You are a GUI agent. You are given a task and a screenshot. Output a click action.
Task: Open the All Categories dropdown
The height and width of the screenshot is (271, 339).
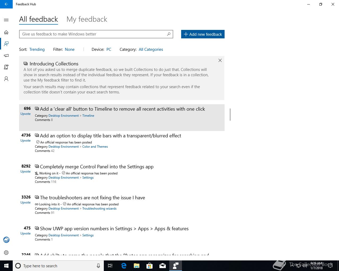click(151, 49)
